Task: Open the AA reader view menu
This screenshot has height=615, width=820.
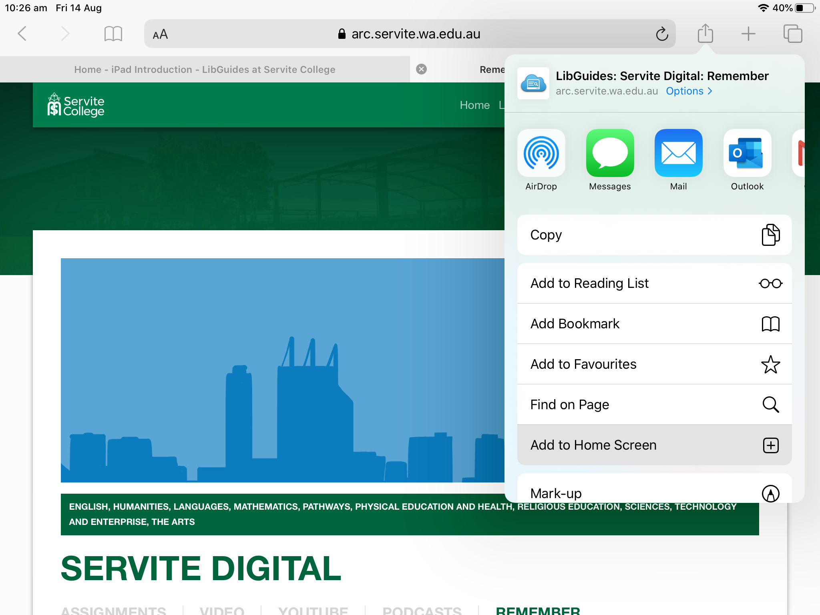Action: [x=160, y=34]
